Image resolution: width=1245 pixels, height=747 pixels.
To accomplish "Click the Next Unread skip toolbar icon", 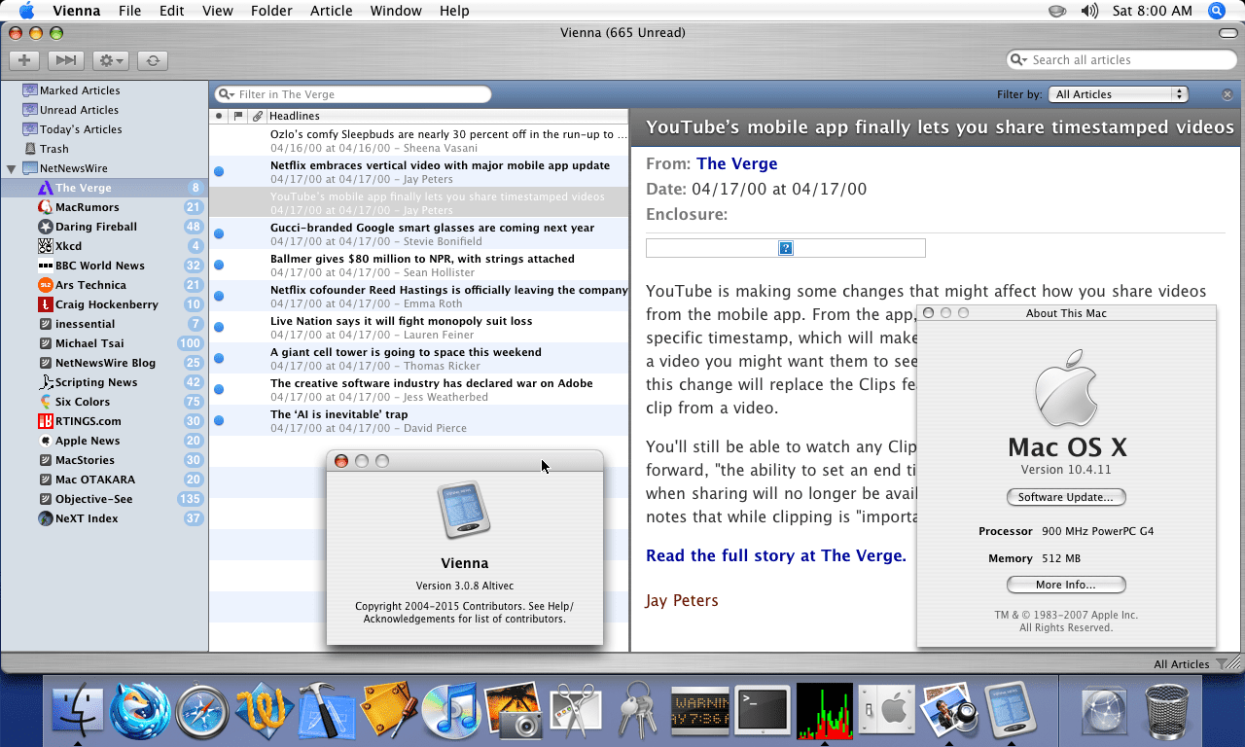I will point(65,60).
